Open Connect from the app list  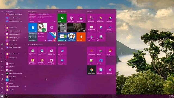point(16,80)
